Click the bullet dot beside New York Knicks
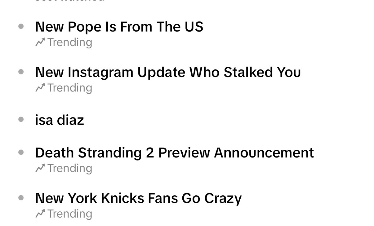 [x=21, y=198]
